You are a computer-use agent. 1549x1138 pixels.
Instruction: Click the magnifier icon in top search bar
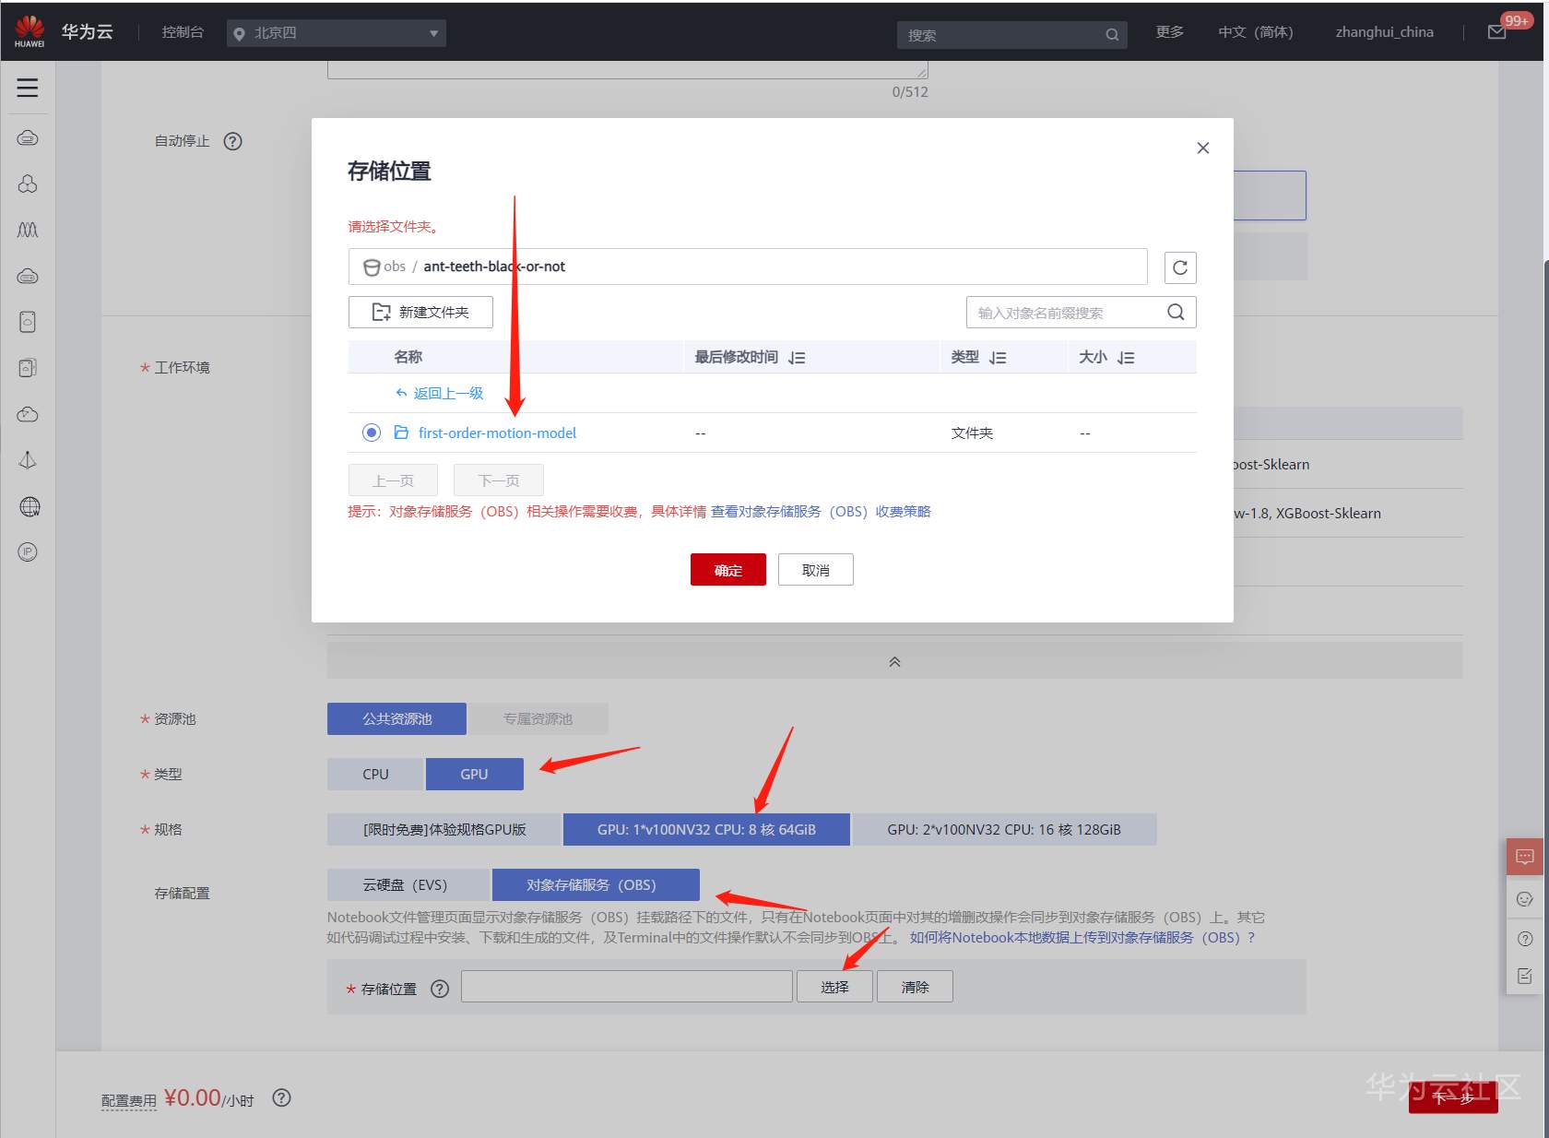[x=1112, y=35]
